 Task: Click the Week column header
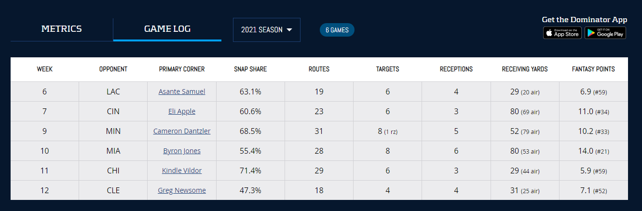[x=45, y=69]
